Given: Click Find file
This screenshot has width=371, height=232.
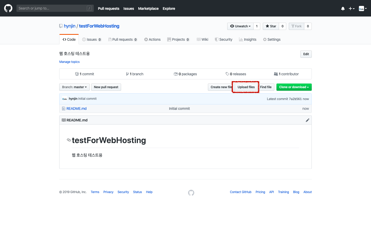Looking at the screenshot, I should point(266,87).
